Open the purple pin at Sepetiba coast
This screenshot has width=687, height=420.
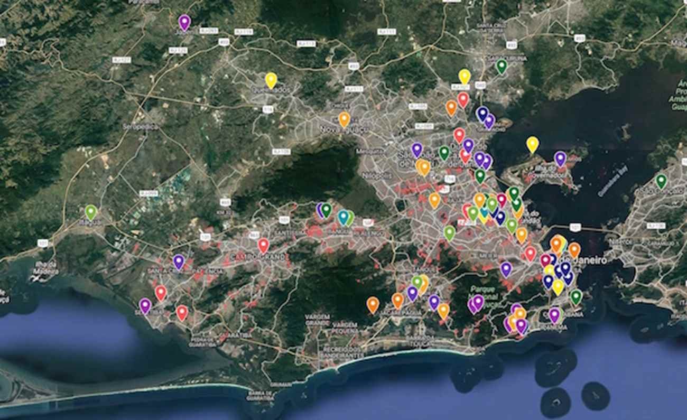pyautogui.click(x=145, y=305)
